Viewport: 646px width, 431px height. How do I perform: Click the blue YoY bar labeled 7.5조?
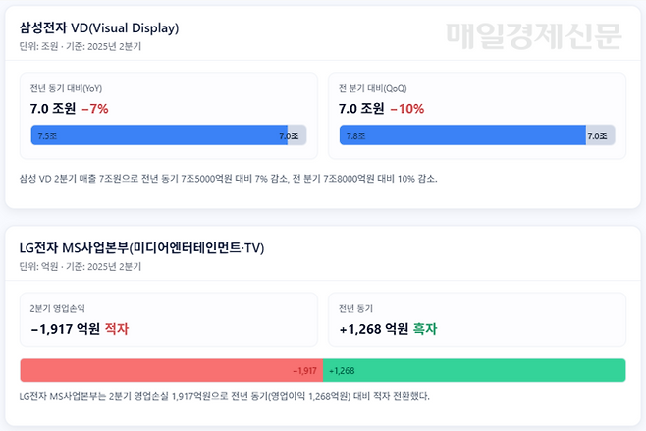(x=157, y=136)
